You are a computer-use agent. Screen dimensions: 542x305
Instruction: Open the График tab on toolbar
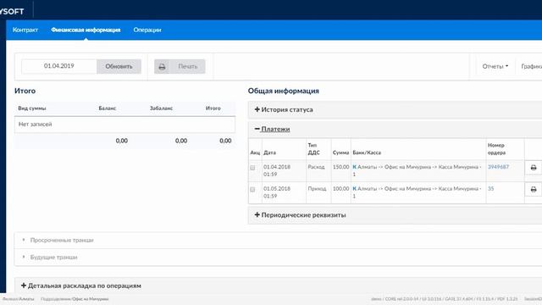531,66
